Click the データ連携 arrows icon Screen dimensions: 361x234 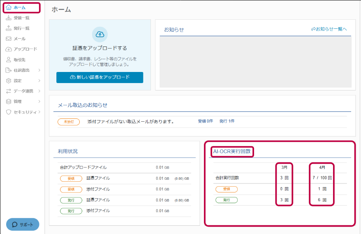click(9, 91)
